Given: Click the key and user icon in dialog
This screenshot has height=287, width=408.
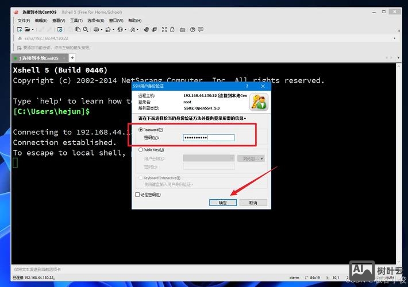Looking at the screenshot, I should 259,102.
